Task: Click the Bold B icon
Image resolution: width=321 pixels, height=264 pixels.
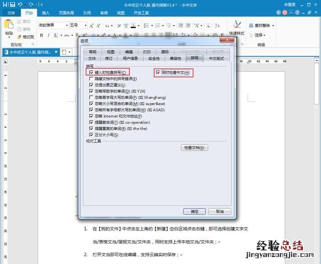Action: 41,35
